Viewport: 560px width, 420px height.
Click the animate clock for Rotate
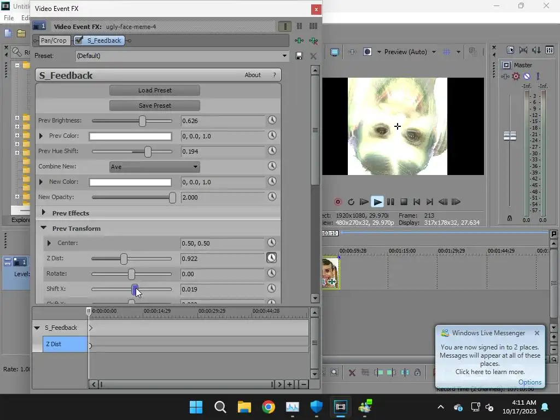click(x=271, y=273)
